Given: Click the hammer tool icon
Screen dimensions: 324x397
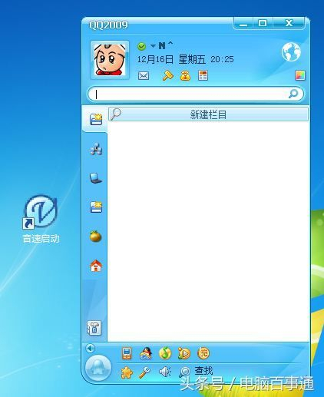Looking at the screenshot, I should tap(167, 75).
